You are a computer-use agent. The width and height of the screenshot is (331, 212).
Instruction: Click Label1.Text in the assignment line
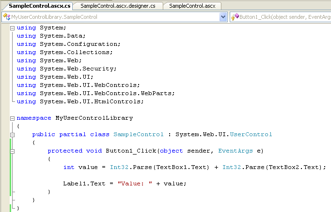point(82,184)
